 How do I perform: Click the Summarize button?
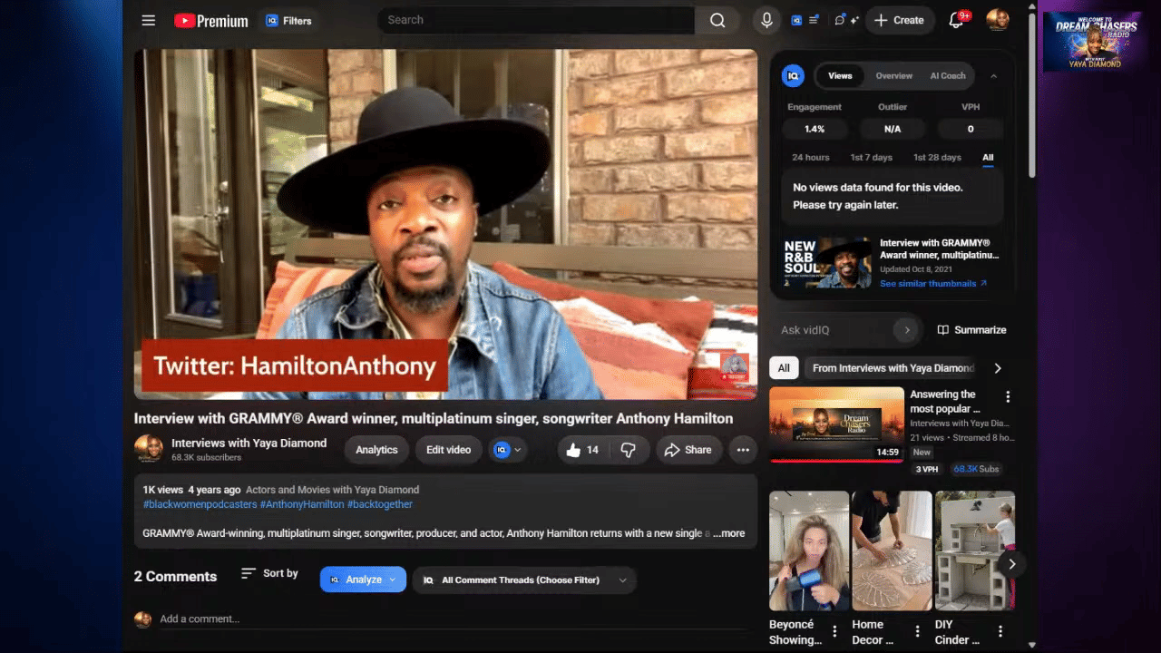[x=971, y=330]
